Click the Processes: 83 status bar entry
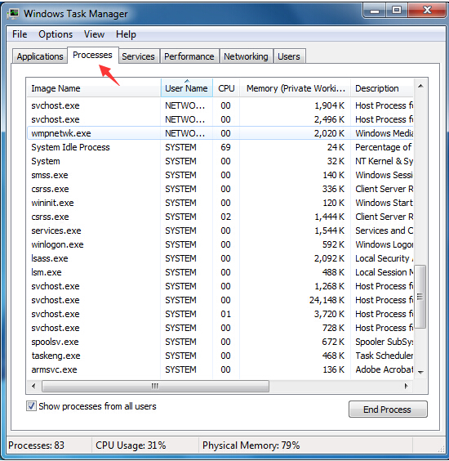The width and height of the screenshot is (449, 461). [37, 445]
